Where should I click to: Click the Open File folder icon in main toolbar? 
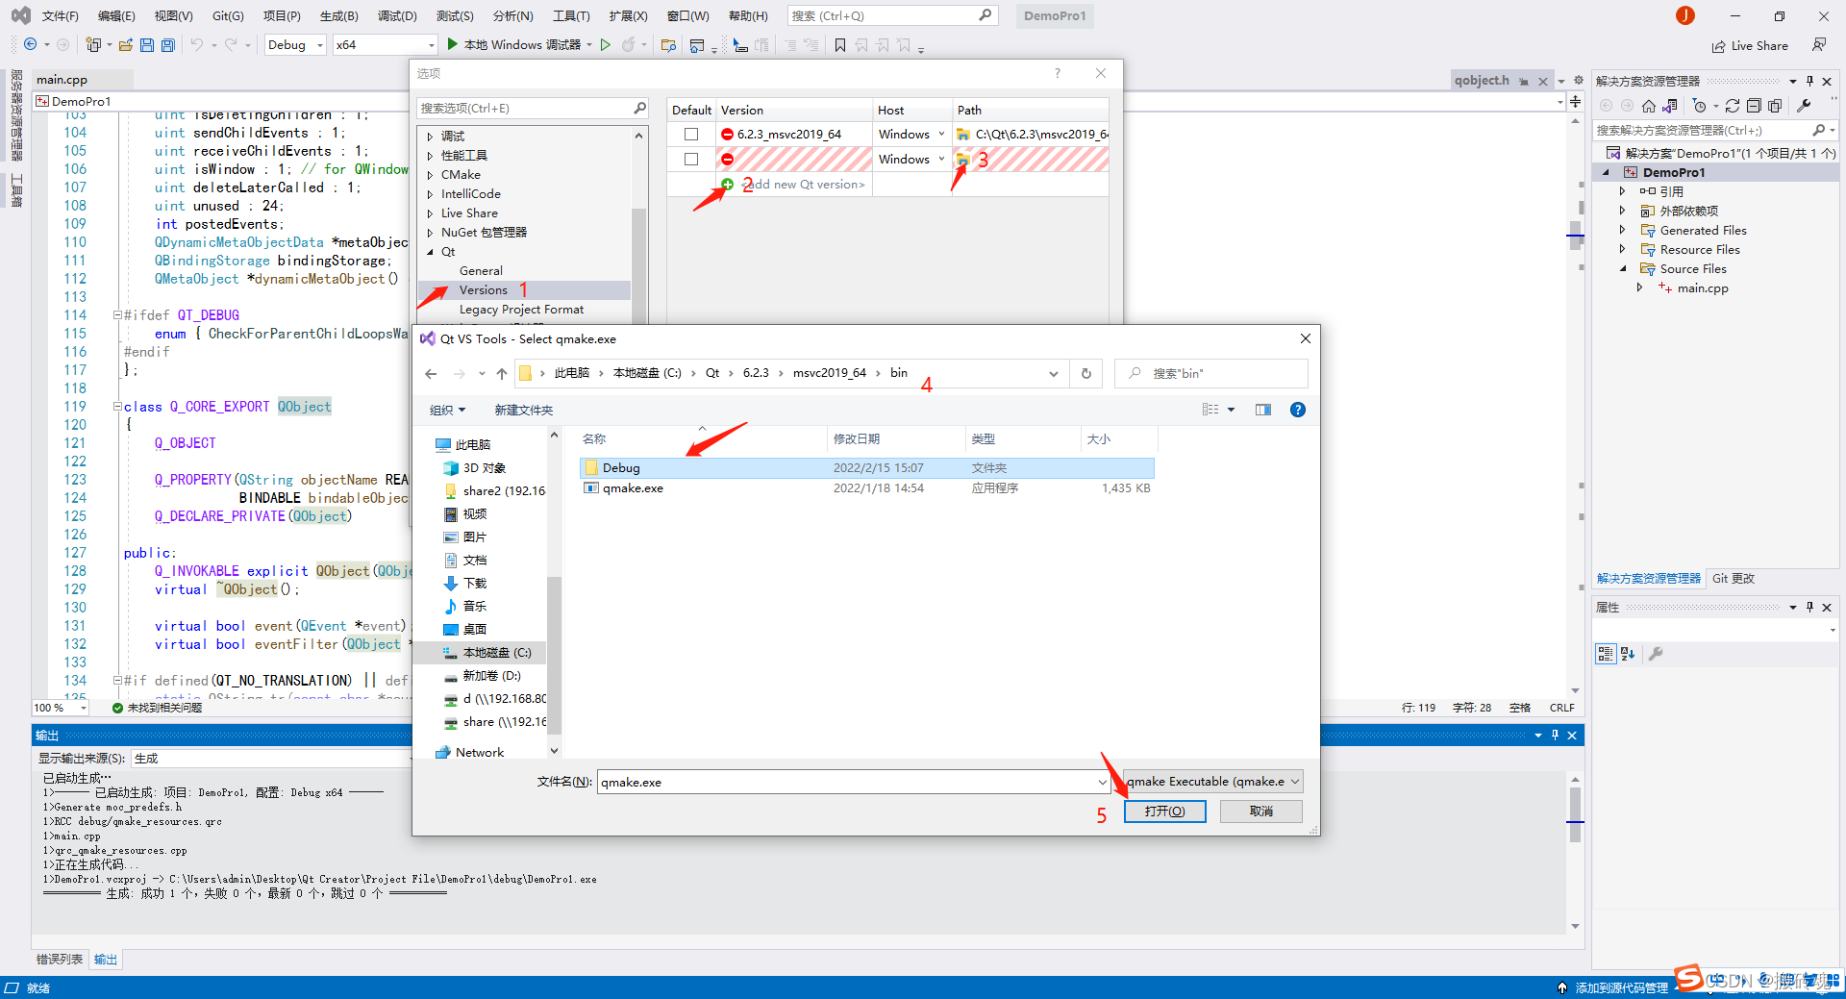click(126, 45)
